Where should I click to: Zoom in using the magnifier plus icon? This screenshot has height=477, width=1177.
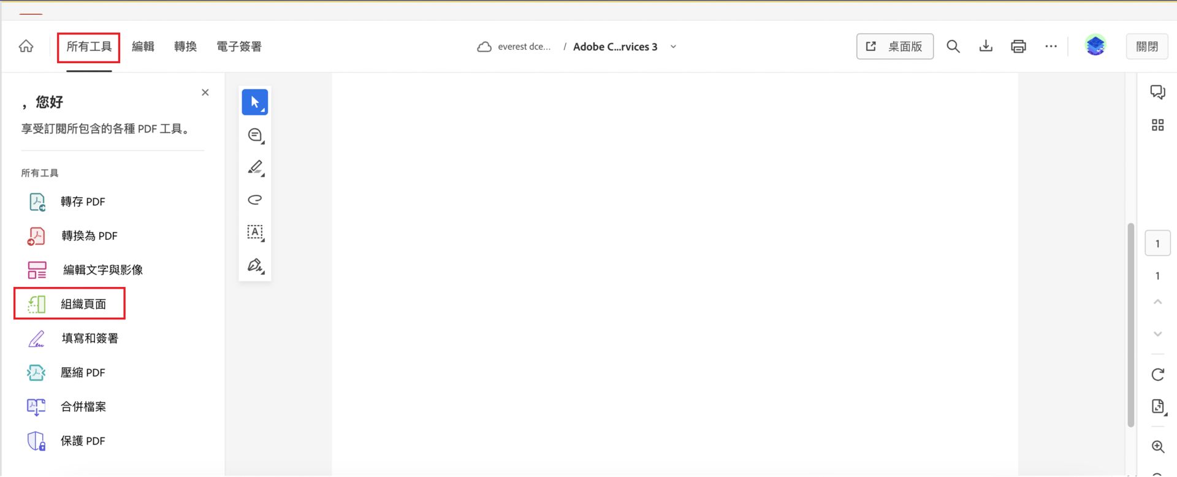(1157, 447)
